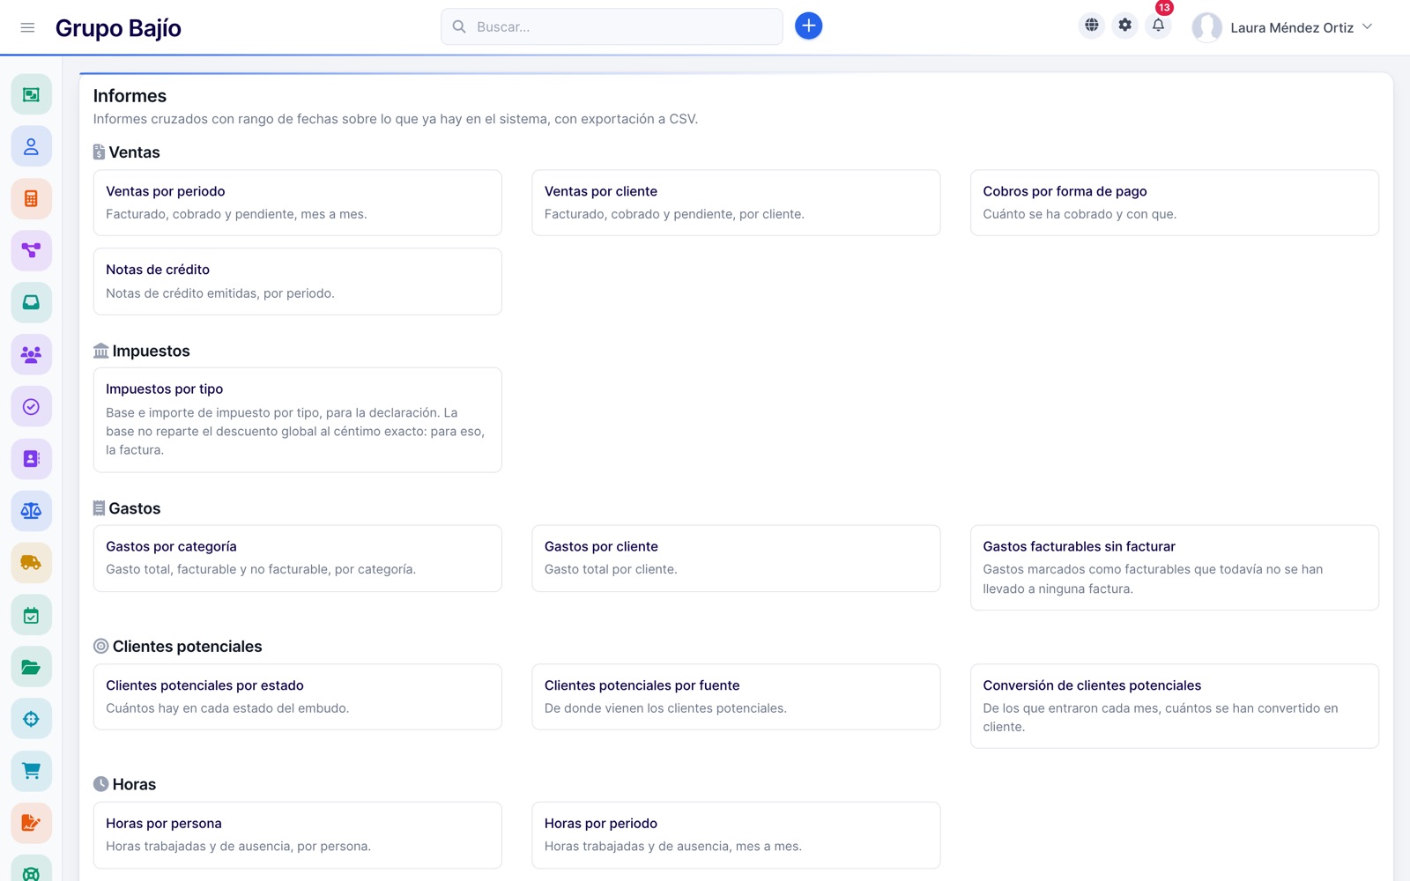This screenshot has height=881, width=1410.
Task: Open the Horas por periodo report
Action: 736,835
